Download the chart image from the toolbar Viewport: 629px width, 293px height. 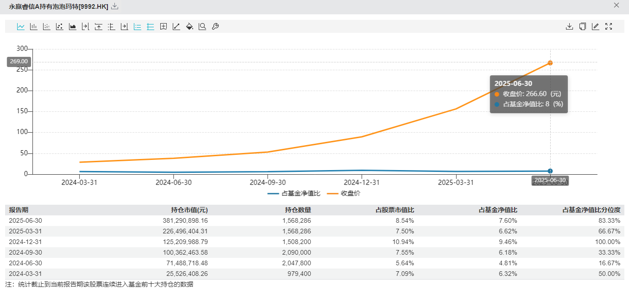point(570,27)
